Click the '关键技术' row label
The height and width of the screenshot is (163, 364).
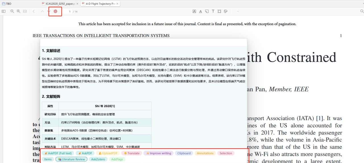click(50, 139)
